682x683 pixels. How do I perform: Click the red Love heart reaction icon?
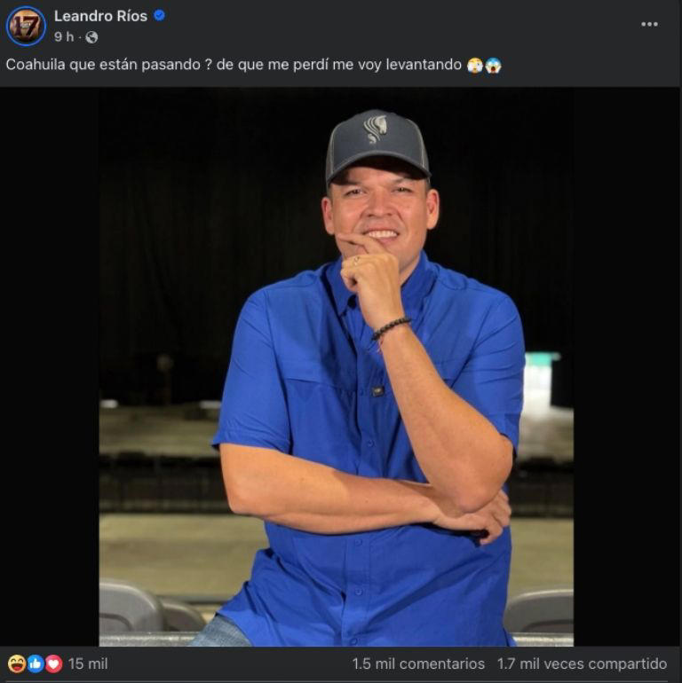pos(53,663)
